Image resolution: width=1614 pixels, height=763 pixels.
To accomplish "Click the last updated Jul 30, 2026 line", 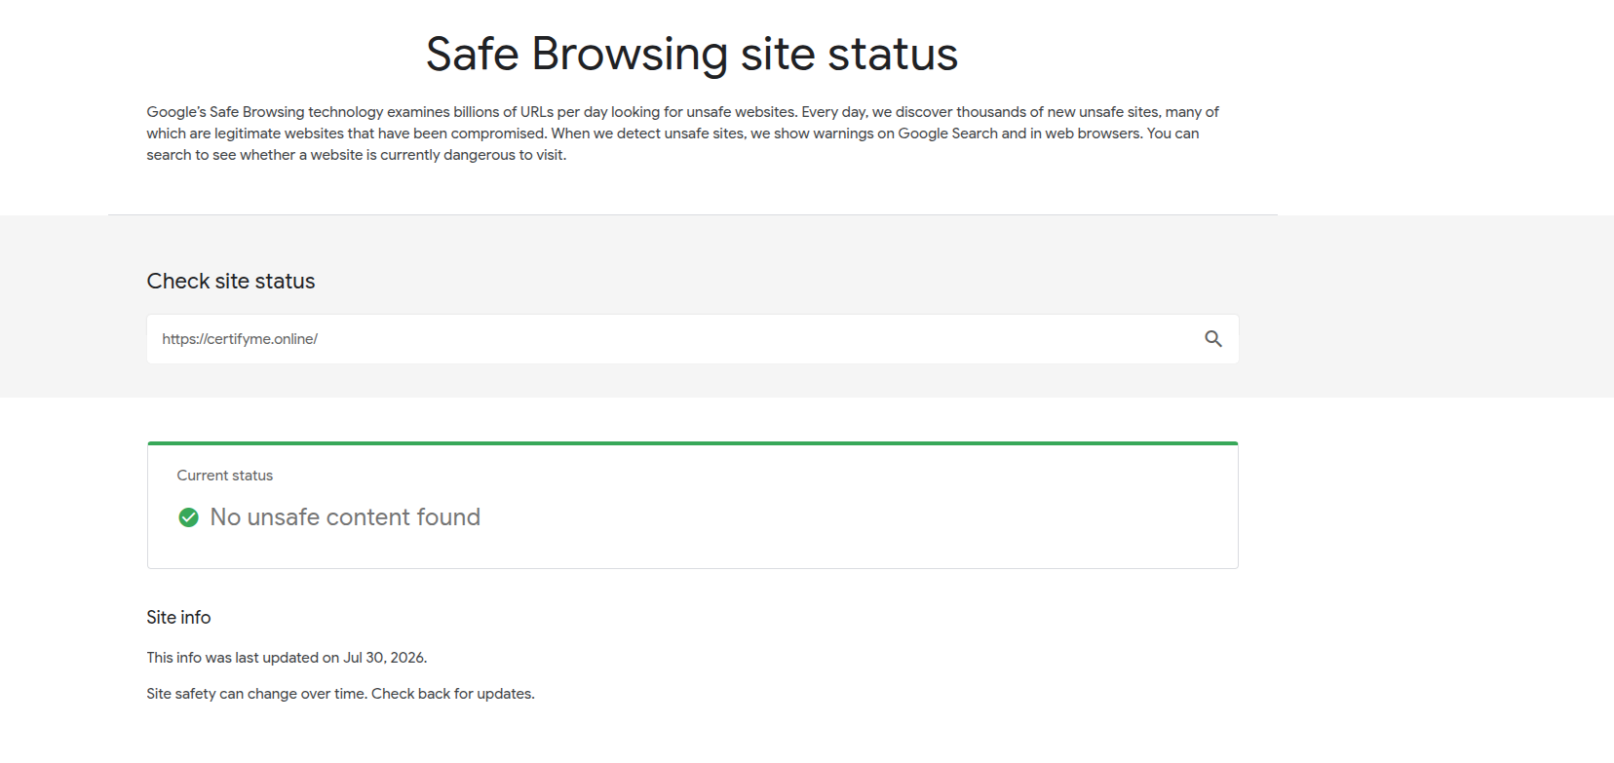I will pos(287,658).
